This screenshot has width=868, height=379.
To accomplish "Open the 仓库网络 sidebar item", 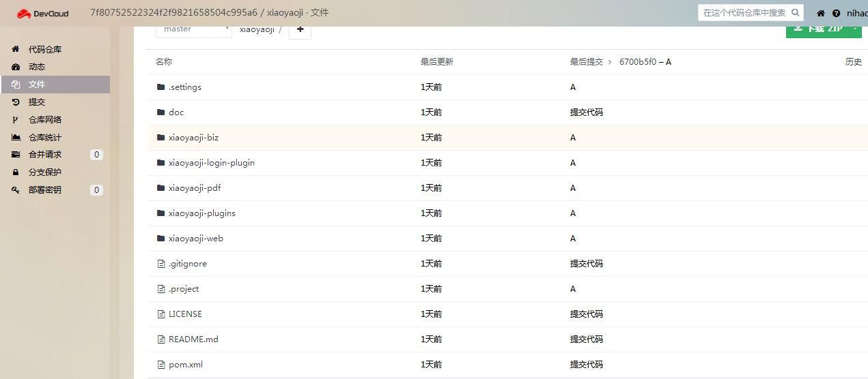I will 55,119.
